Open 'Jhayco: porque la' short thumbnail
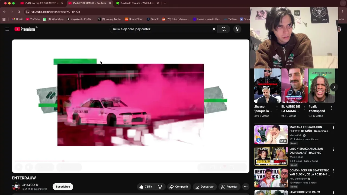 coord(267,86)
